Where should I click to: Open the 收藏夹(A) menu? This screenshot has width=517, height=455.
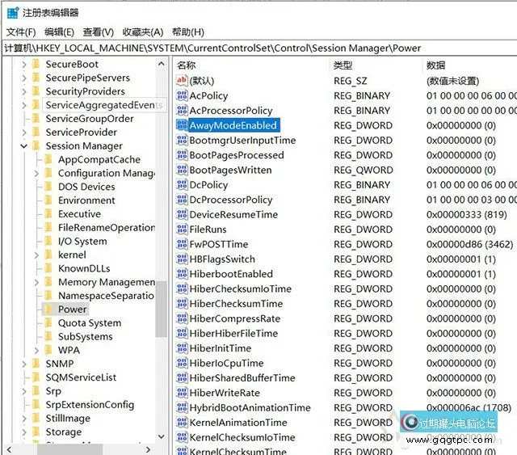(143, 32)
